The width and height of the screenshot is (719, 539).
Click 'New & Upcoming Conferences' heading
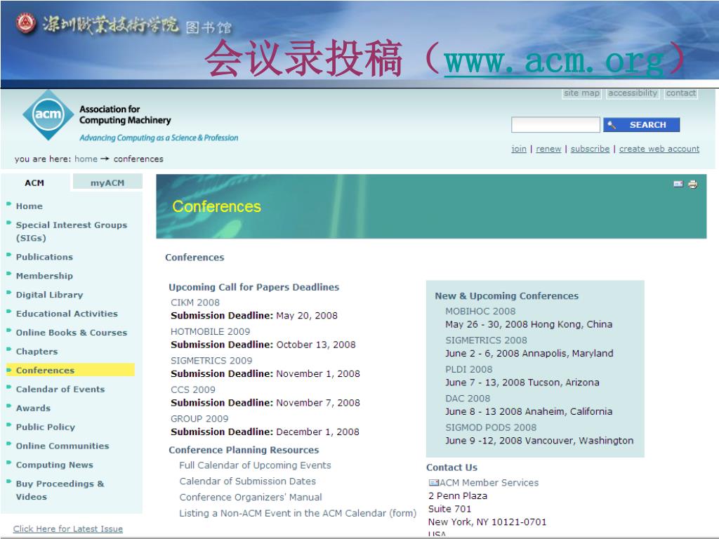coord(507,296)
